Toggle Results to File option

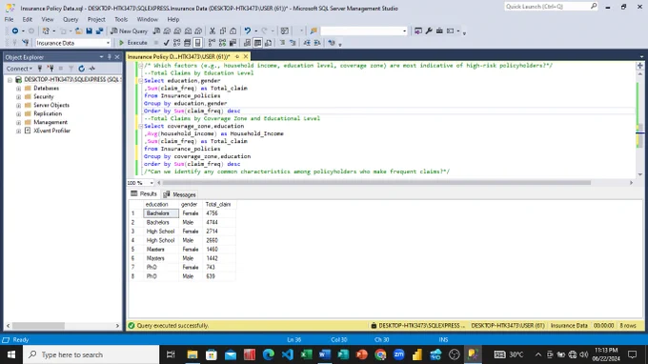pos(268,43)
